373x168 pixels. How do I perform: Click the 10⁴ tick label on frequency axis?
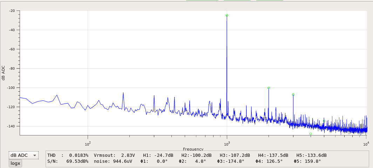[x=366, y=143]
